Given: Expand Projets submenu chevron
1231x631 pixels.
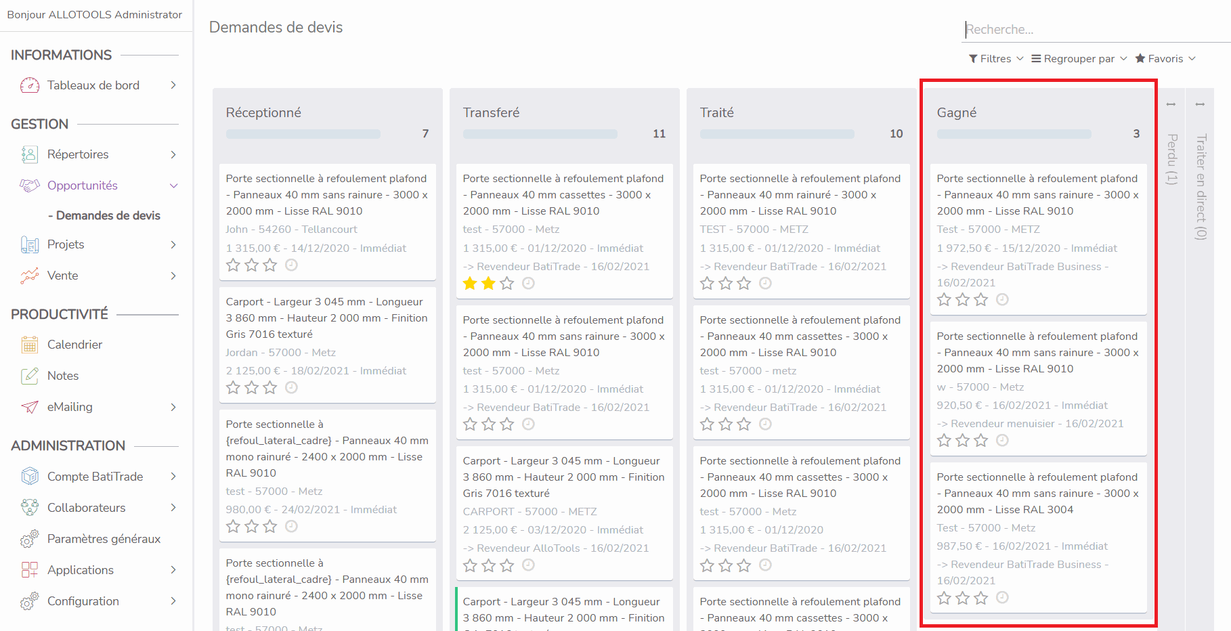Looking at the screenshot, I should (173, 244).
